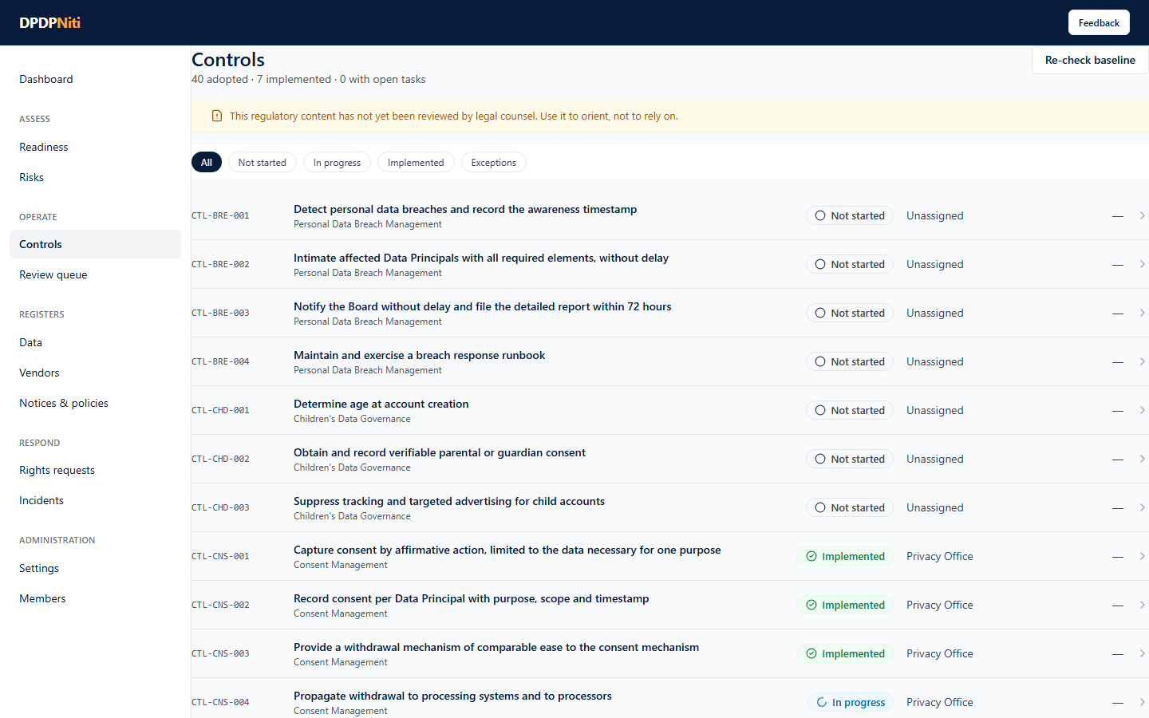Open Risks in the sidebar

95,177
